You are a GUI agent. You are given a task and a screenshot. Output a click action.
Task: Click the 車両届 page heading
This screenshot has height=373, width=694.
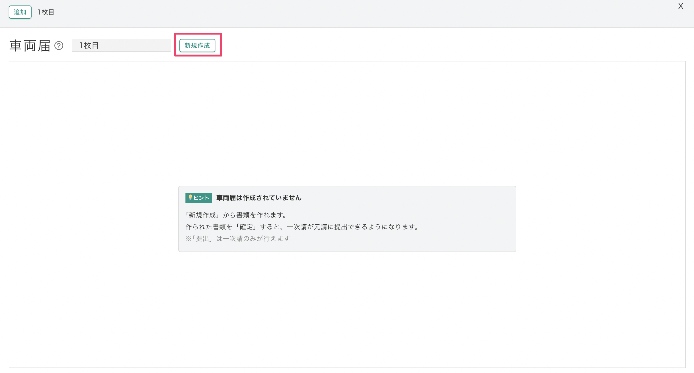click(x=30, y=46)
